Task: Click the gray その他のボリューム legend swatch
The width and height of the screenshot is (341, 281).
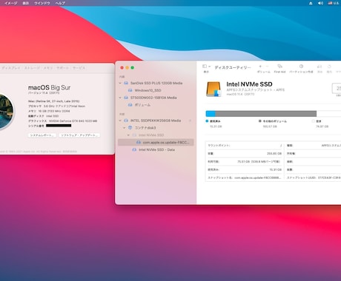Action: click(x=260, y=121)
